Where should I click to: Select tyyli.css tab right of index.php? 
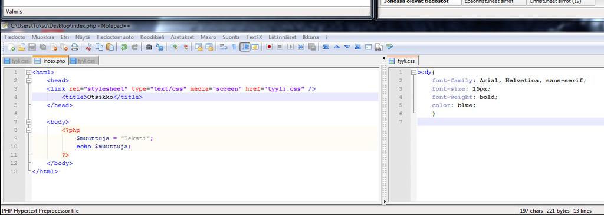point(84,61)
